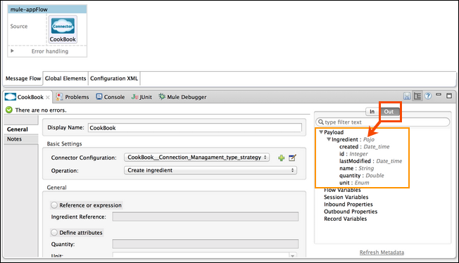Click the search magnifier in filter box
The width and height of the screenshot is (459, 263).
coord(321,122)
